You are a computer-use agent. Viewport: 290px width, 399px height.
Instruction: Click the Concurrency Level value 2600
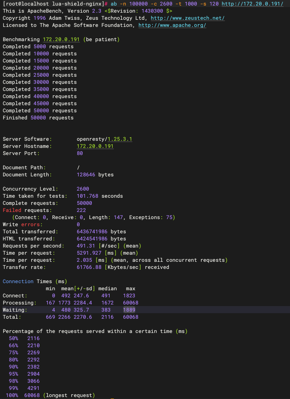pos(83,189)
